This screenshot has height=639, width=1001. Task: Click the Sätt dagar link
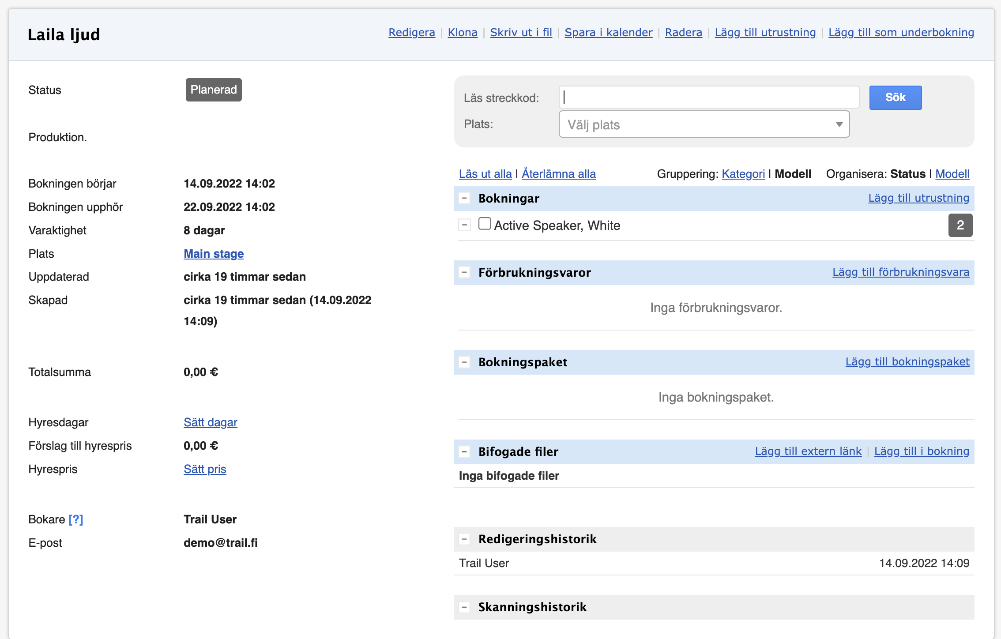pyautogui.click(x=210, y=422)
